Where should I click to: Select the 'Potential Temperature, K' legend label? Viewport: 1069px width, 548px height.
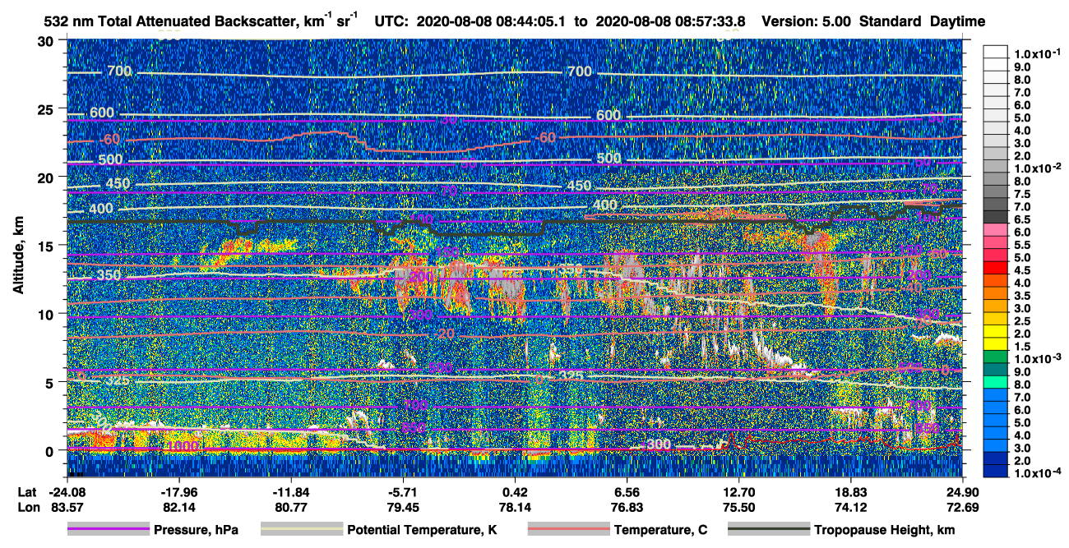pyautogui.click(x=422, y=531)
